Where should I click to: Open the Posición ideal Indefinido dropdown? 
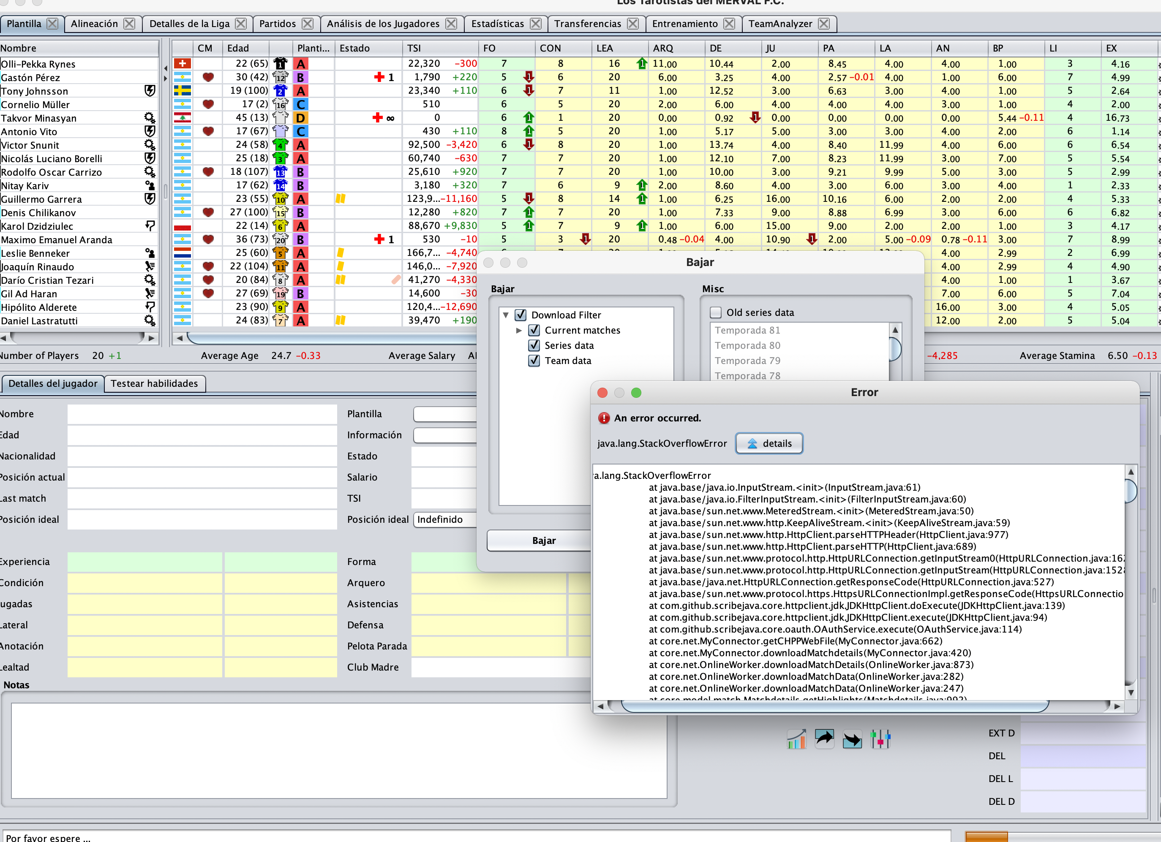tap(445, 519)
